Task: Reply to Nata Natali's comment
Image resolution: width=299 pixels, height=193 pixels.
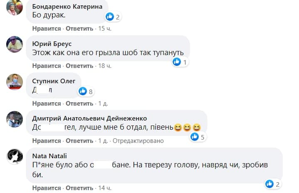Action: pyautogui.click(x=79, y=188)
